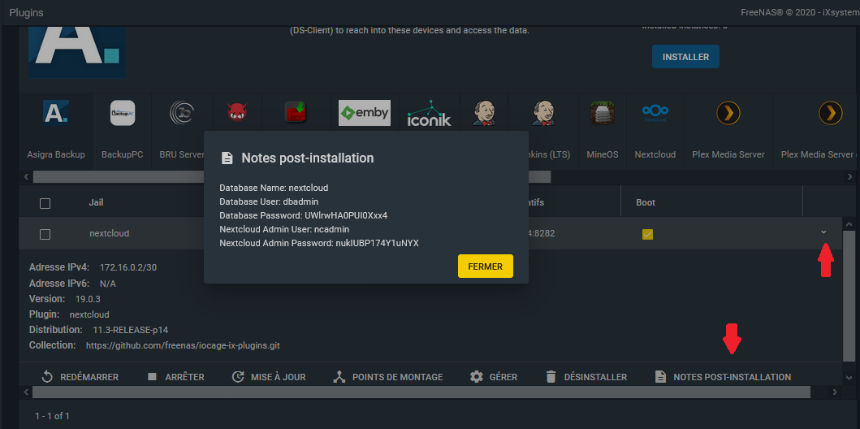Click the Redémarrer restart action
Image resolution: width=860 pixels, height=429 pixels.
[80, 377]
